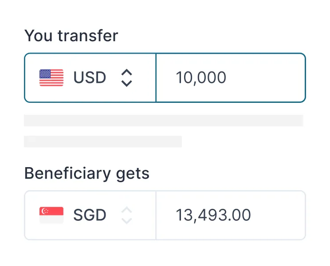Select the "SGD" currency code text
Image resolution: width=330 pixels, height=266 pixels.
(90, 215)
